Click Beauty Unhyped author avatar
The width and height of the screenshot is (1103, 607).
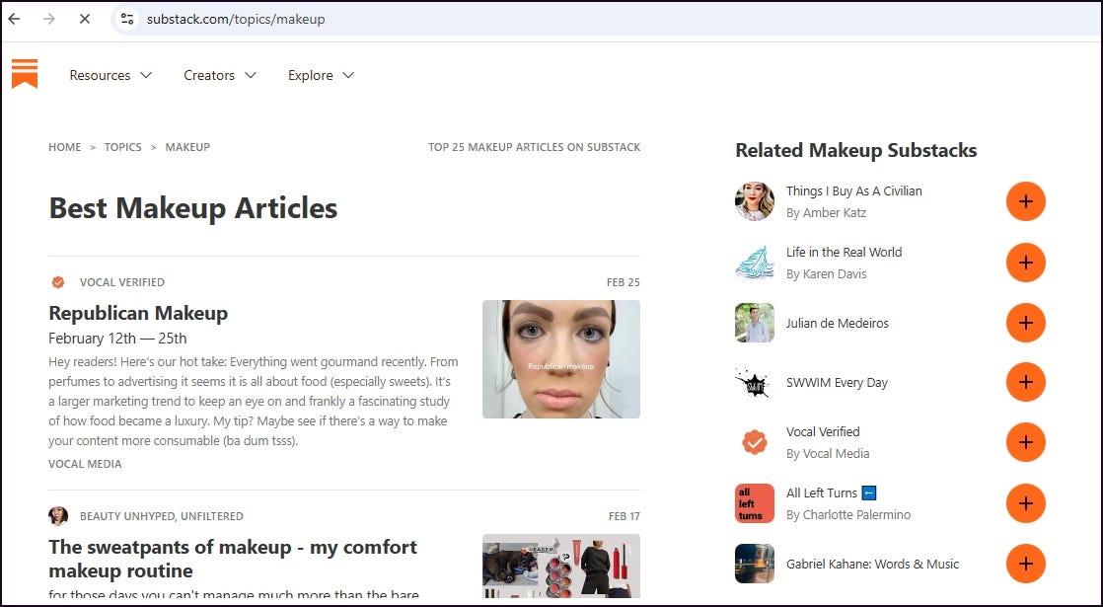[x=58, y=515]
